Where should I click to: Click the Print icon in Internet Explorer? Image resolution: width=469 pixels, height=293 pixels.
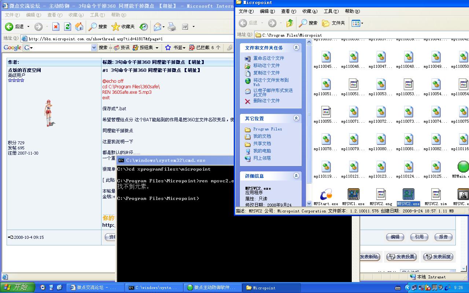coord(172,26)
